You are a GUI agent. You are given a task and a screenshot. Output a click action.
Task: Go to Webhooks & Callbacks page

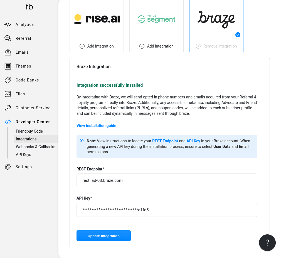click(x=35, y=147)
